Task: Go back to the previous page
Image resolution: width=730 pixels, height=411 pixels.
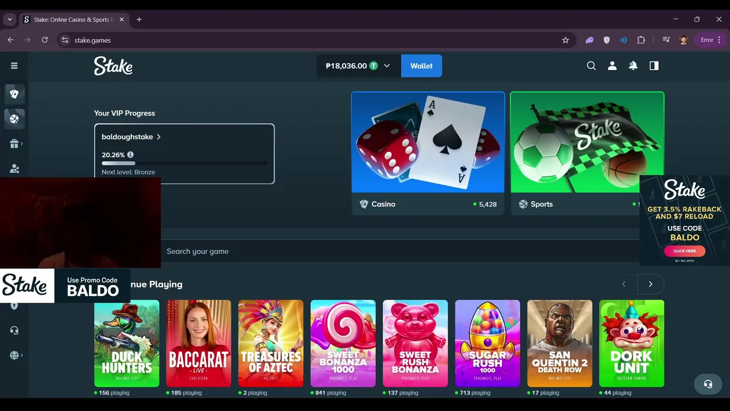Action: click(10, 40)
